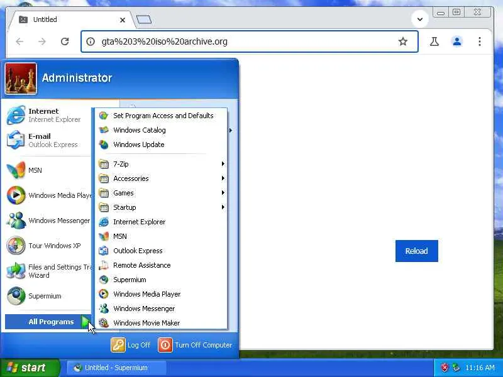Click the site information icon in address bar

click(x=91, y=41)
